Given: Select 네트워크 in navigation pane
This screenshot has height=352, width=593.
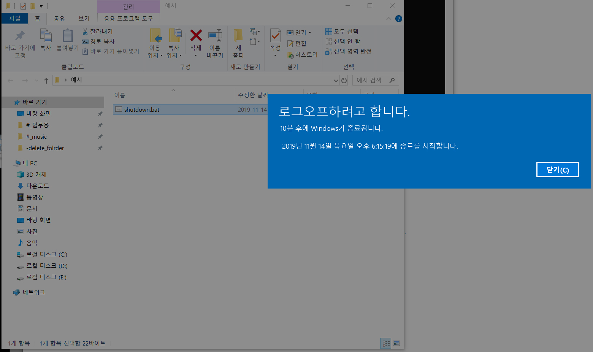Looking at the screenshot, I should point(33,292).
